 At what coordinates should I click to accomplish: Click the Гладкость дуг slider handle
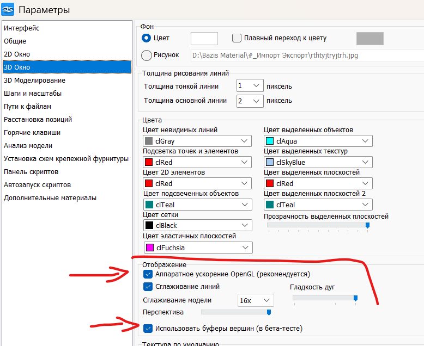coord(355,298)
